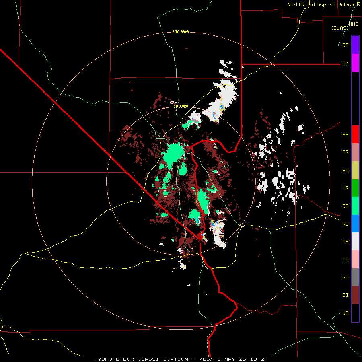Click the UK magenta legend swatch
The height and width of the screenshot is (362, 362).
(x=355, y=63)
